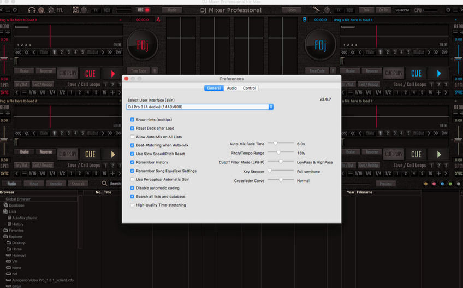
Task: Select the Karaoke browser filter tab
Action: 56,184
